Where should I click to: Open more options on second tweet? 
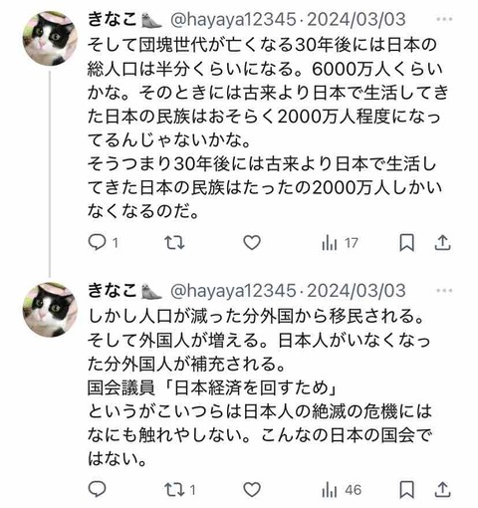(444, 291)
